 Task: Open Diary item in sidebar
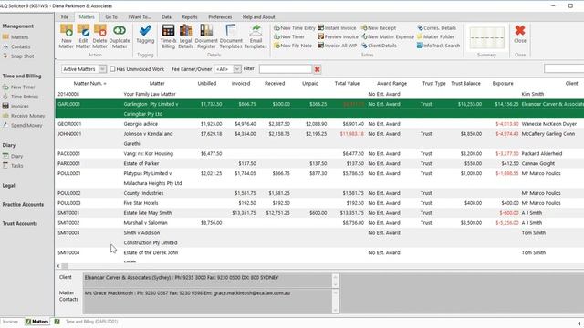click(x=13, y=156)
